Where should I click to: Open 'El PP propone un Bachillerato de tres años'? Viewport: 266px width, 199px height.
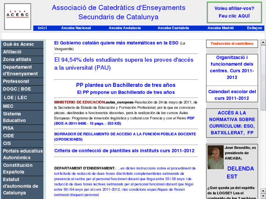[x=126, y=92]
